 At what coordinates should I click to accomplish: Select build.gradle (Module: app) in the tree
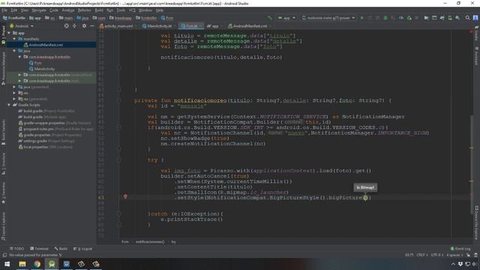click(x=46, y=117)
